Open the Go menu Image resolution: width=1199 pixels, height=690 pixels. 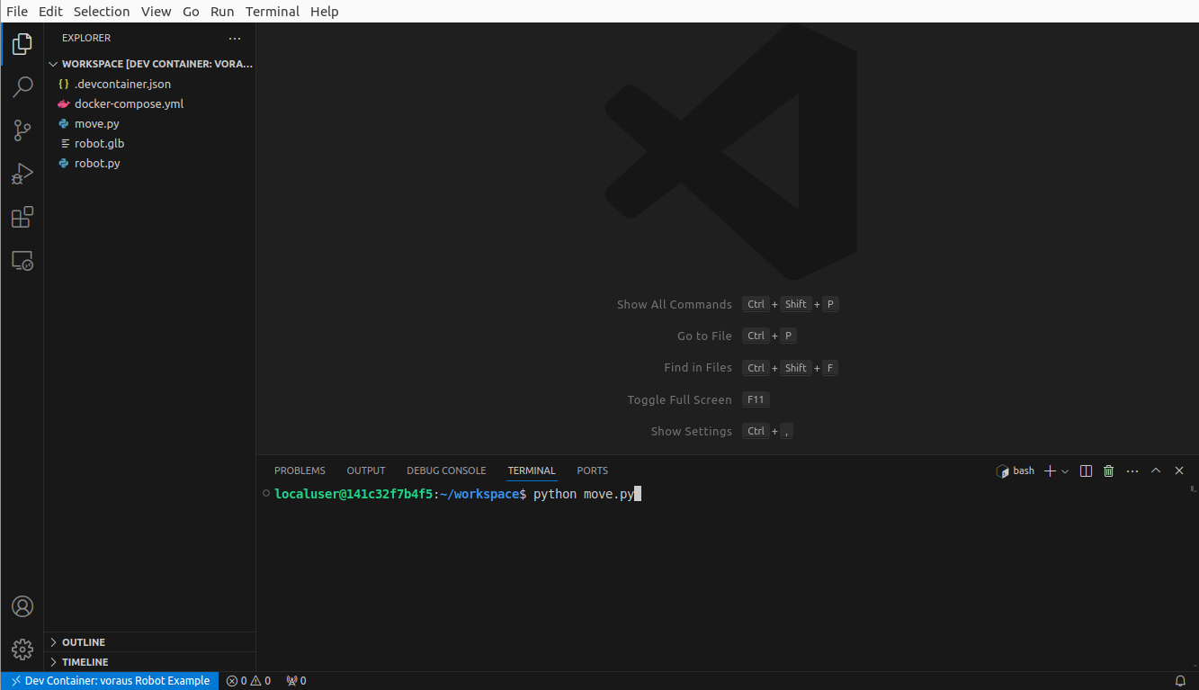point(191,12)
